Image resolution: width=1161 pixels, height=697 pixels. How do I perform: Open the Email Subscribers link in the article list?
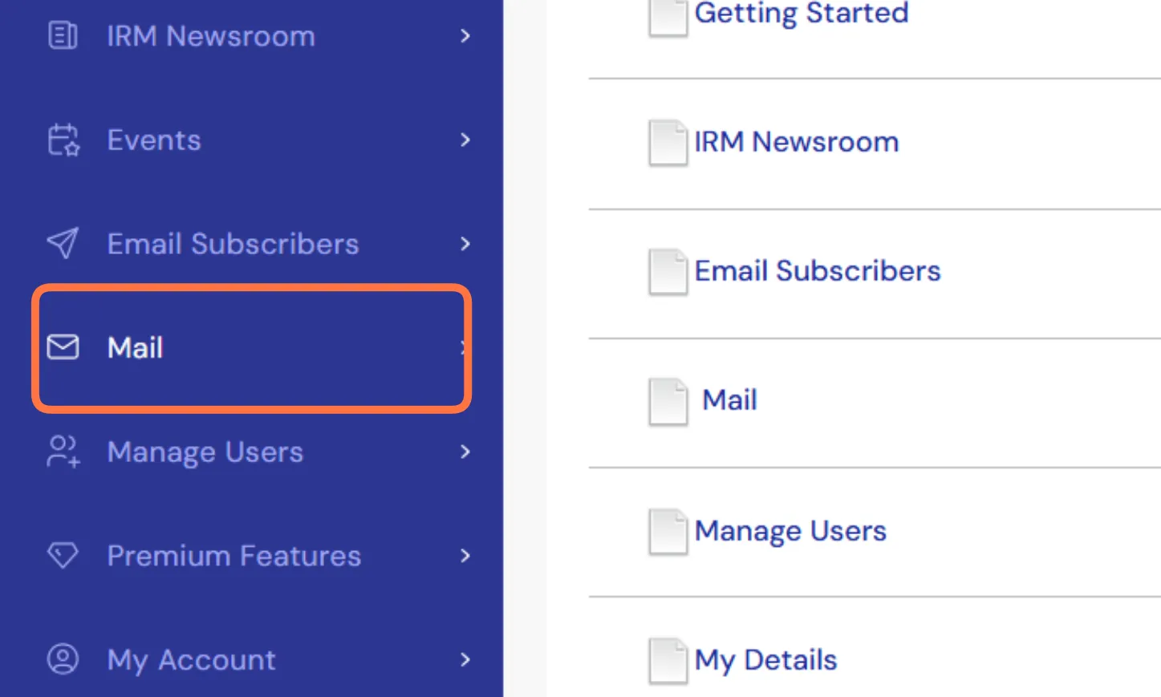coord(817,271)
